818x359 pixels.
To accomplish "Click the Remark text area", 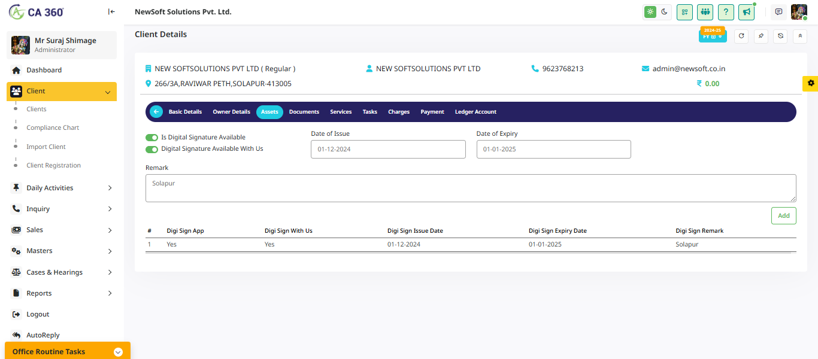I will click(471, 188).
